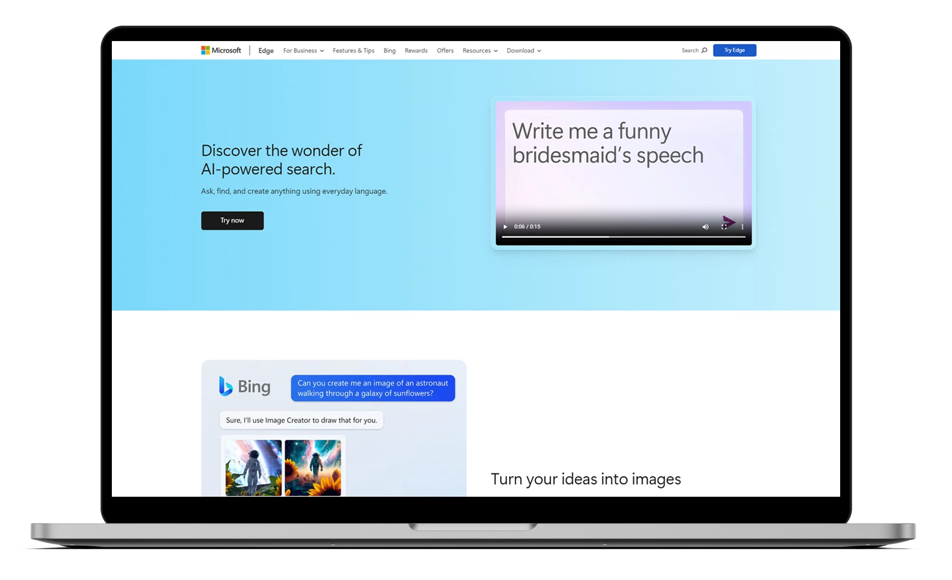Open the Edge home link
The width and height of the screenshot is (952, 580).
click(266, 51)
